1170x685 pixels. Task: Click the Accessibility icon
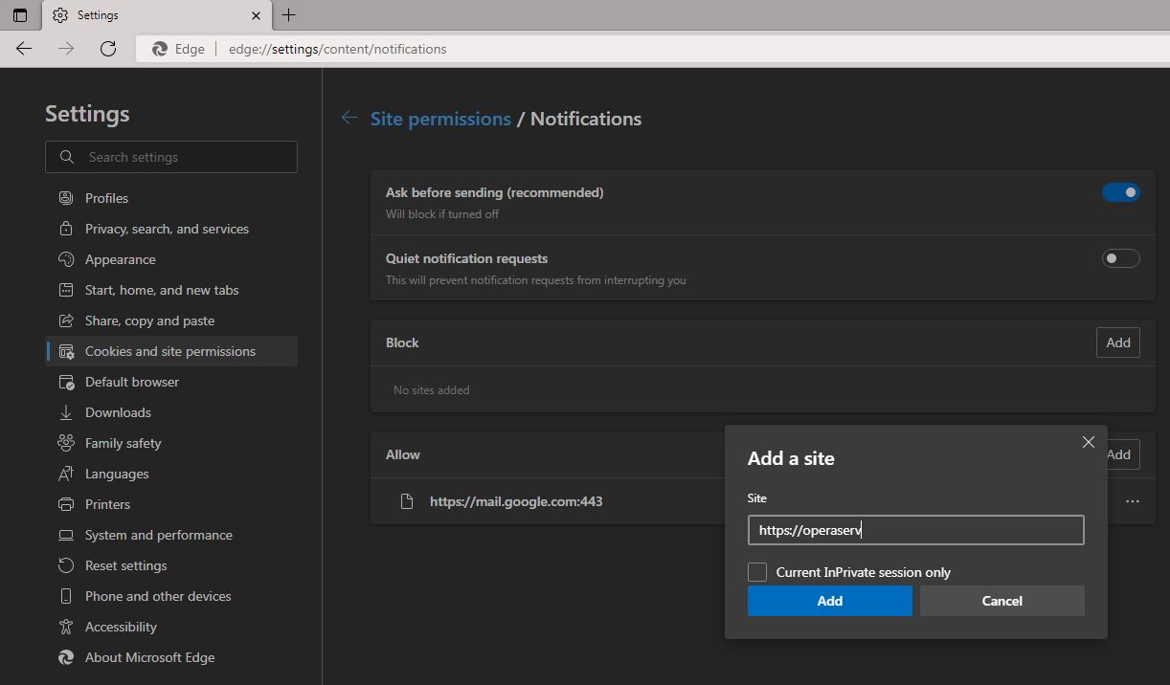tap(66, 627)
